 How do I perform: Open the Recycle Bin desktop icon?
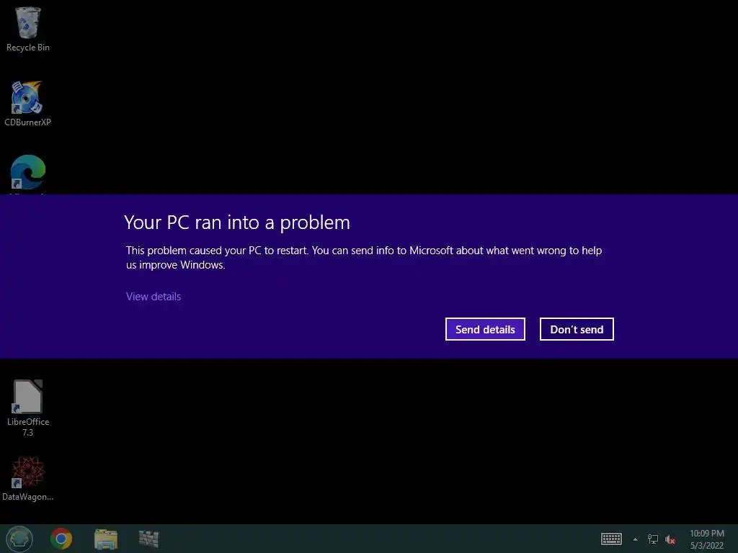tap(28, 29)
